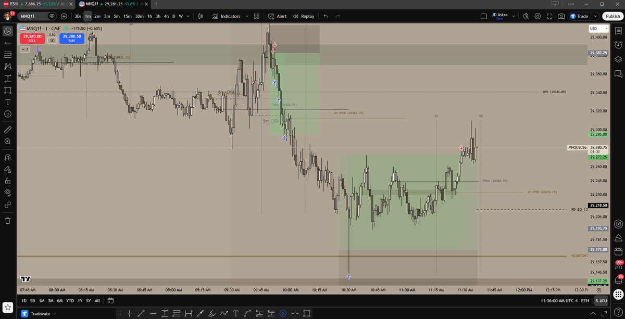This screenshot has width=625, height=319.
Task: Click the compare or add symbol plus
Action: click(x=64, y=16)
